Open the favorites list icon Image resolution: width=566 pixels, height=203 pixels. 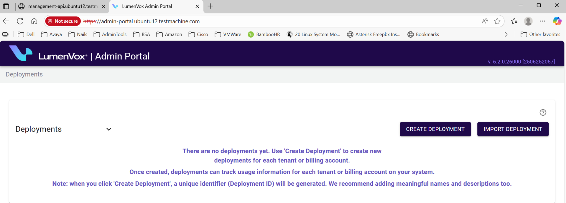click(x=514, y=21)
